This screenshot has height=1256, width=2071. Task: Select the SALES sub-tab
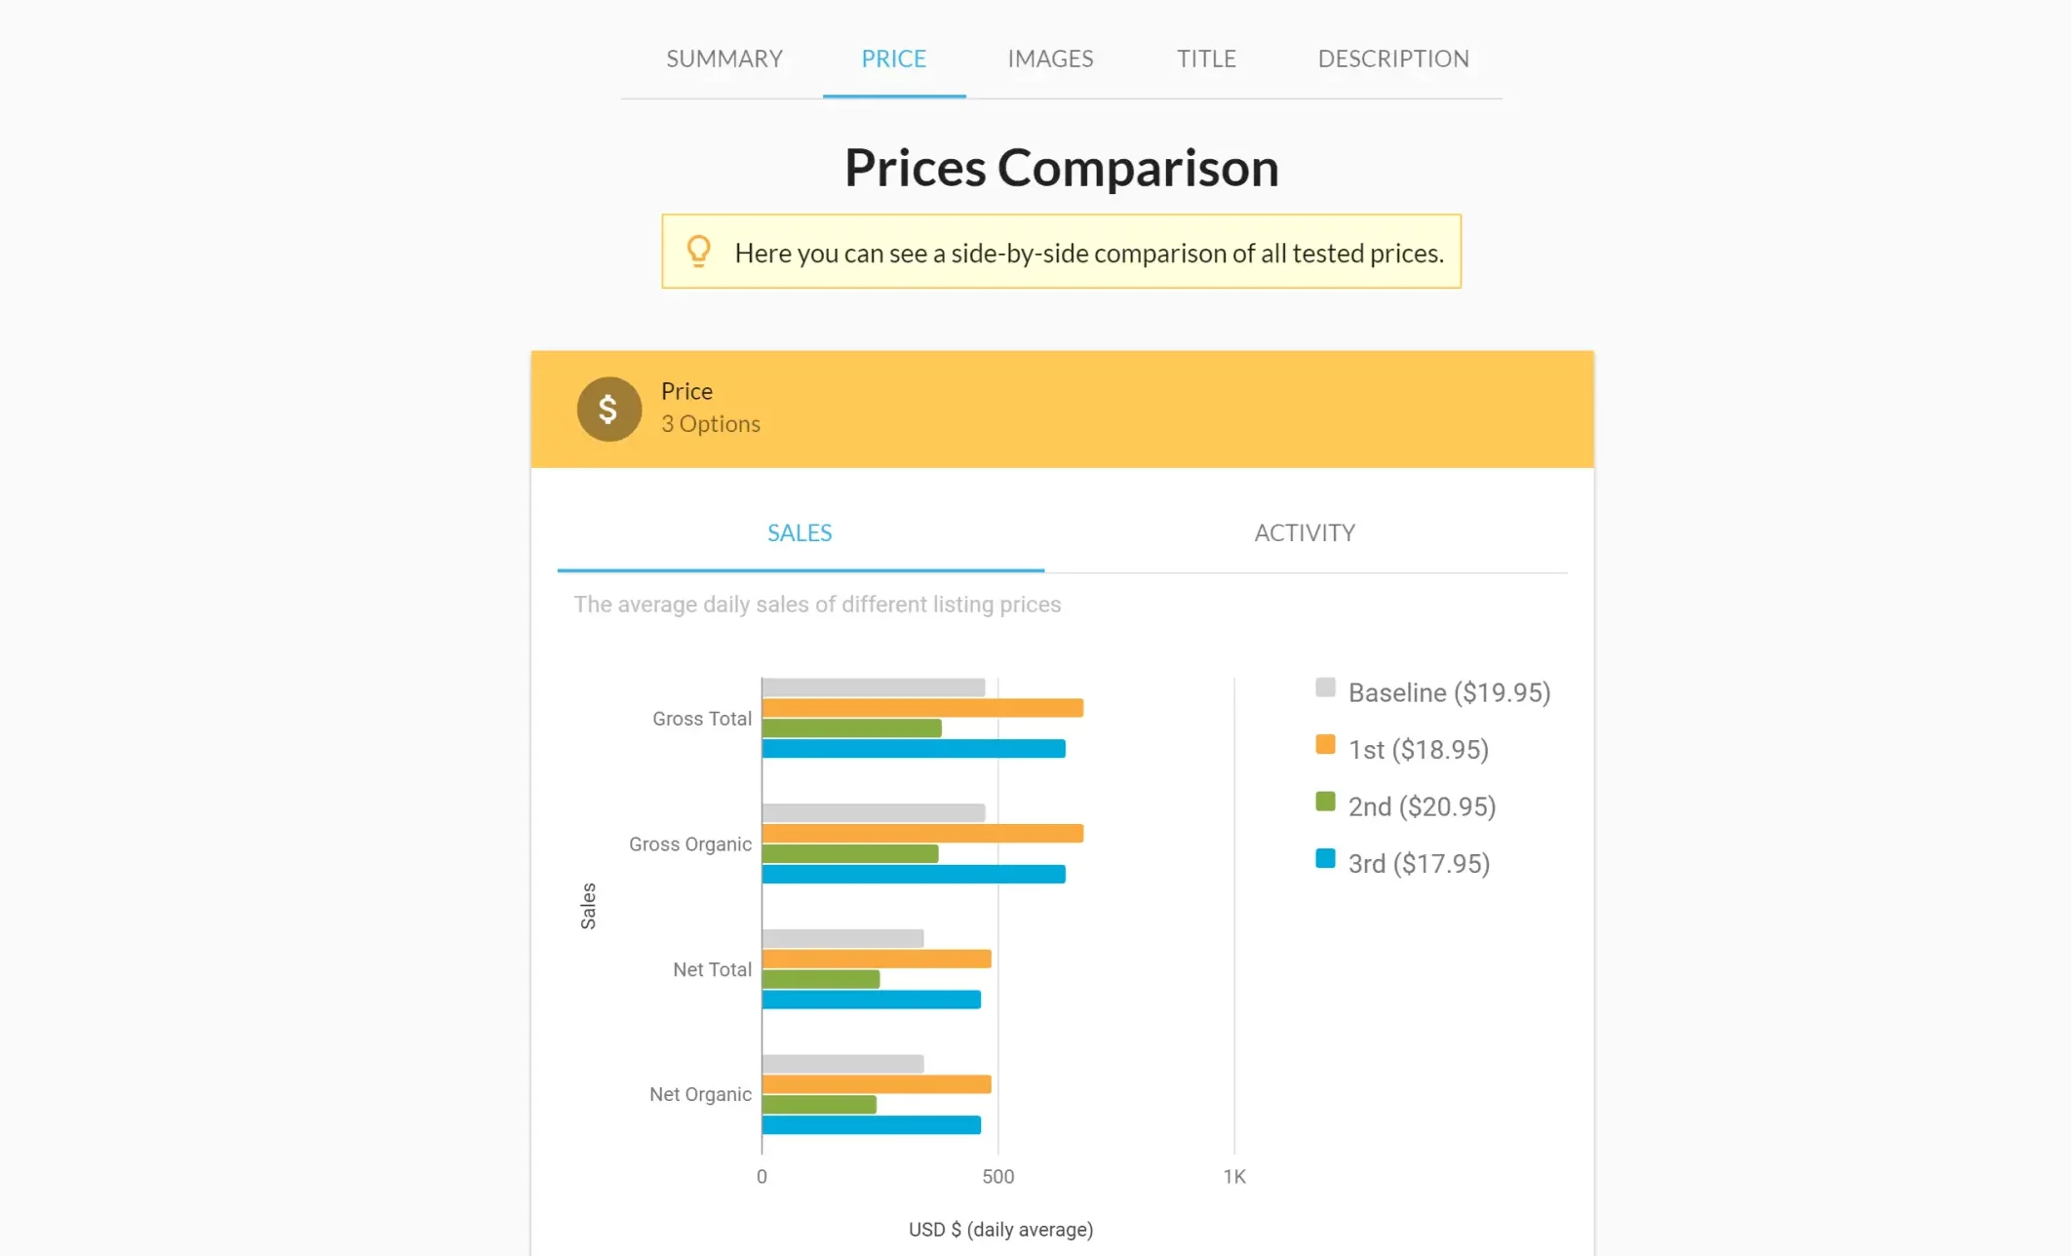pyautogui.click(x=800, y=533)
